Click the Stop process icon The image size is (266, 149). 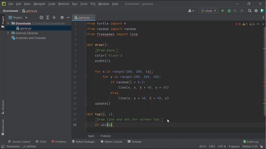click(242, 11)
